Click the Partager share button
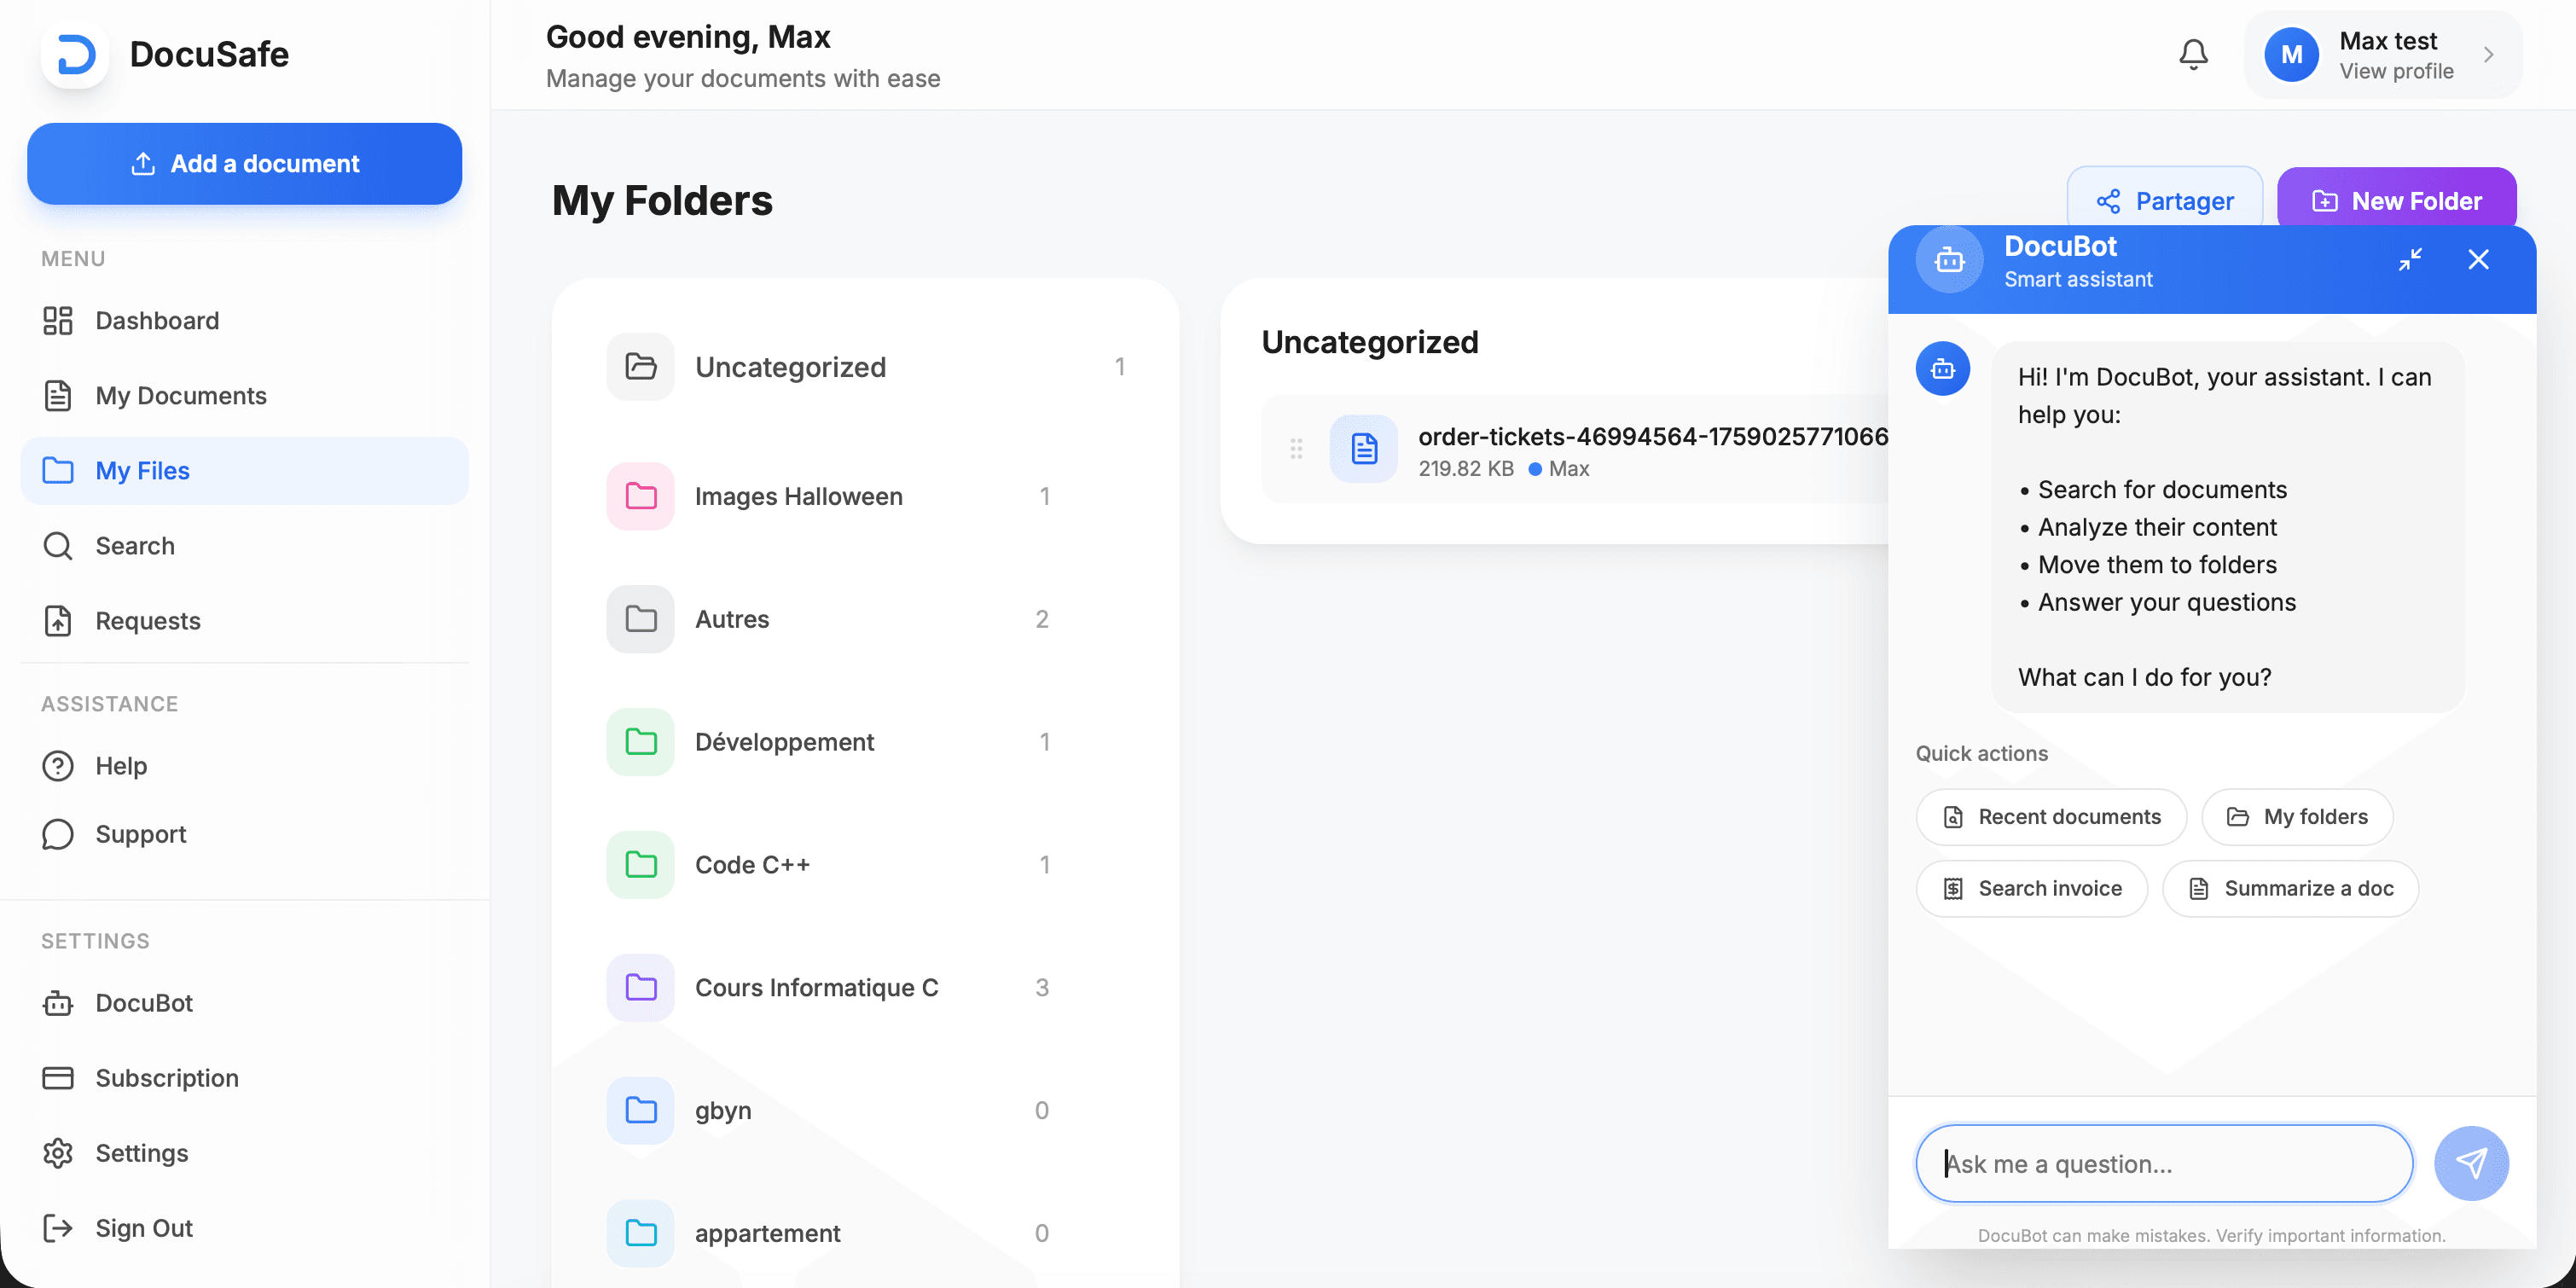Viewport: 2576px width, 1288px height. coord(2164,201)
